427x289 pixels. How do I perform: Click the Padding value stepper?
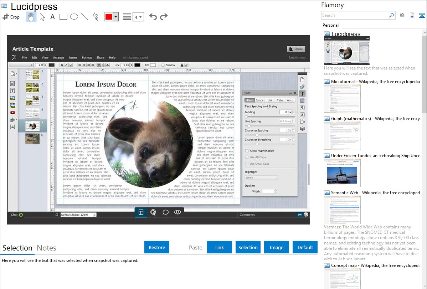[x=294, y=112]
